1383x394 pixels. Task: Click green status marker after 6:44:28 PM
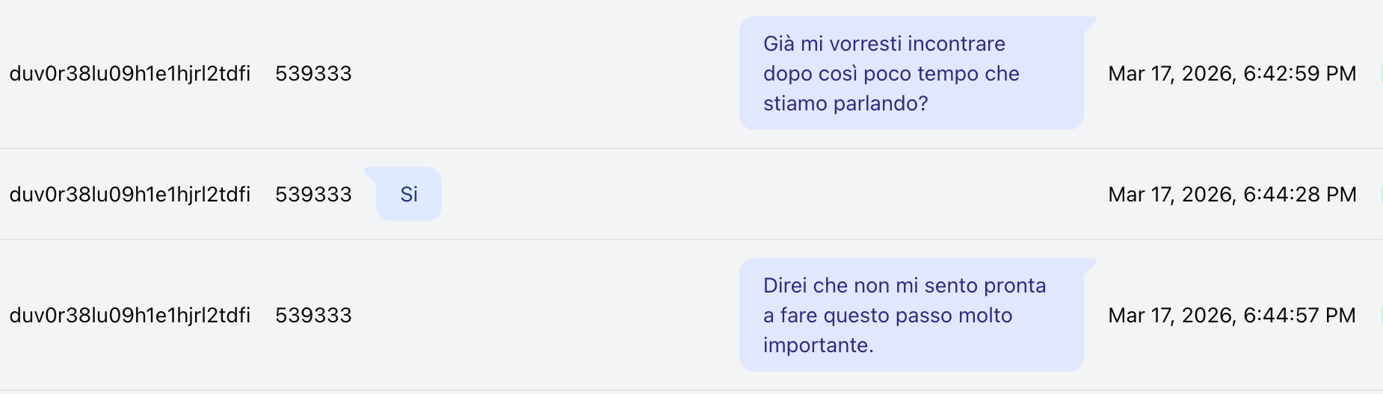[1381, 194]
